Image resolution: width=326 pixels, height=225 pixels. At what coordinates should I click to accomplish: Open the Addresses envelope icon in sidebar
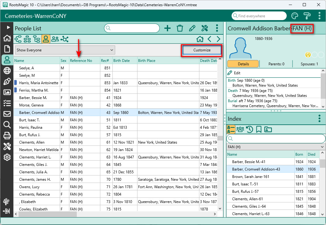click(x=7, y=114)
